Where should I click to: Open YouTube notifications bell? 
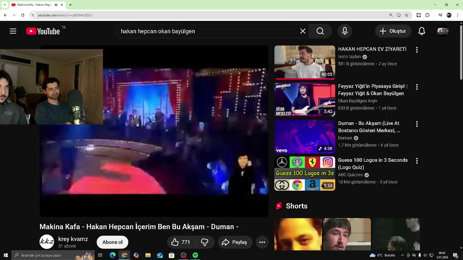coord(422,31)
